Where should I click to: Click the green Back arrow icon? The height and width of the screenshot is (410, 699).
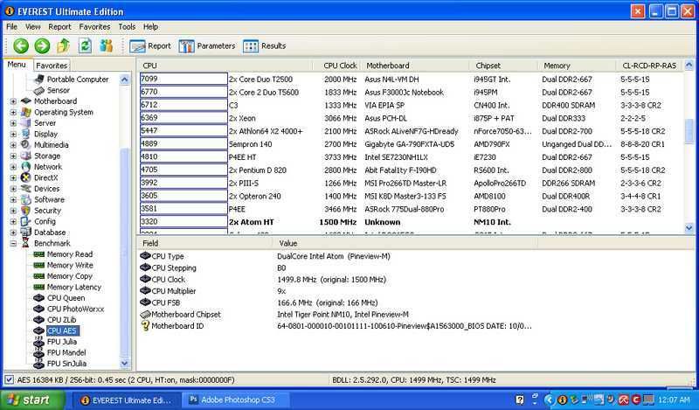[20, 45]
